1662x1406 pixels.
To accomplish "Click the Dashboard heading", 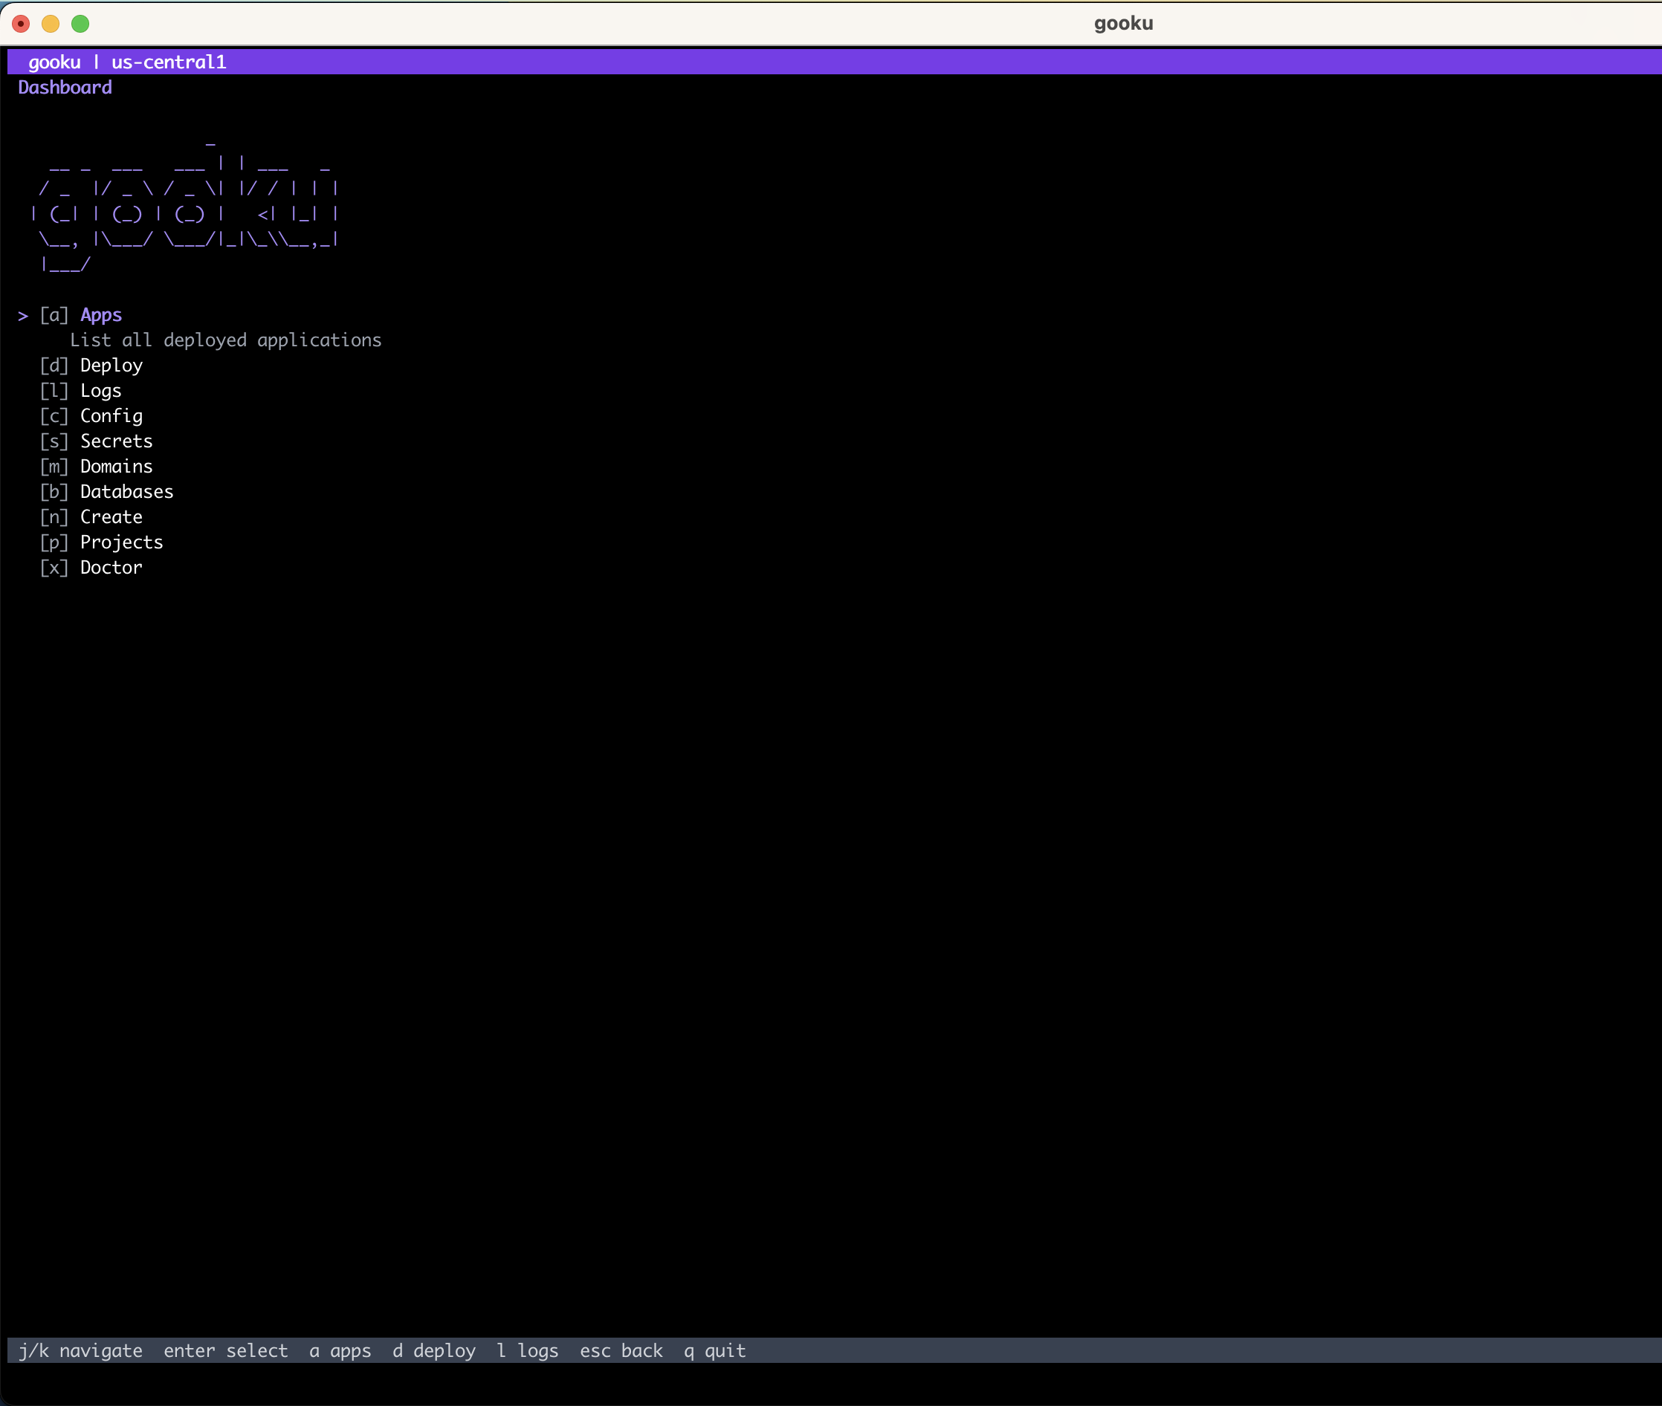I will 65,88.
